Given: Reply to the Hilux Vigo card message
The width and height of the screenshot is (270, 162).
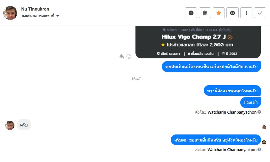Looking at the screenshot, I should (122, 56).
